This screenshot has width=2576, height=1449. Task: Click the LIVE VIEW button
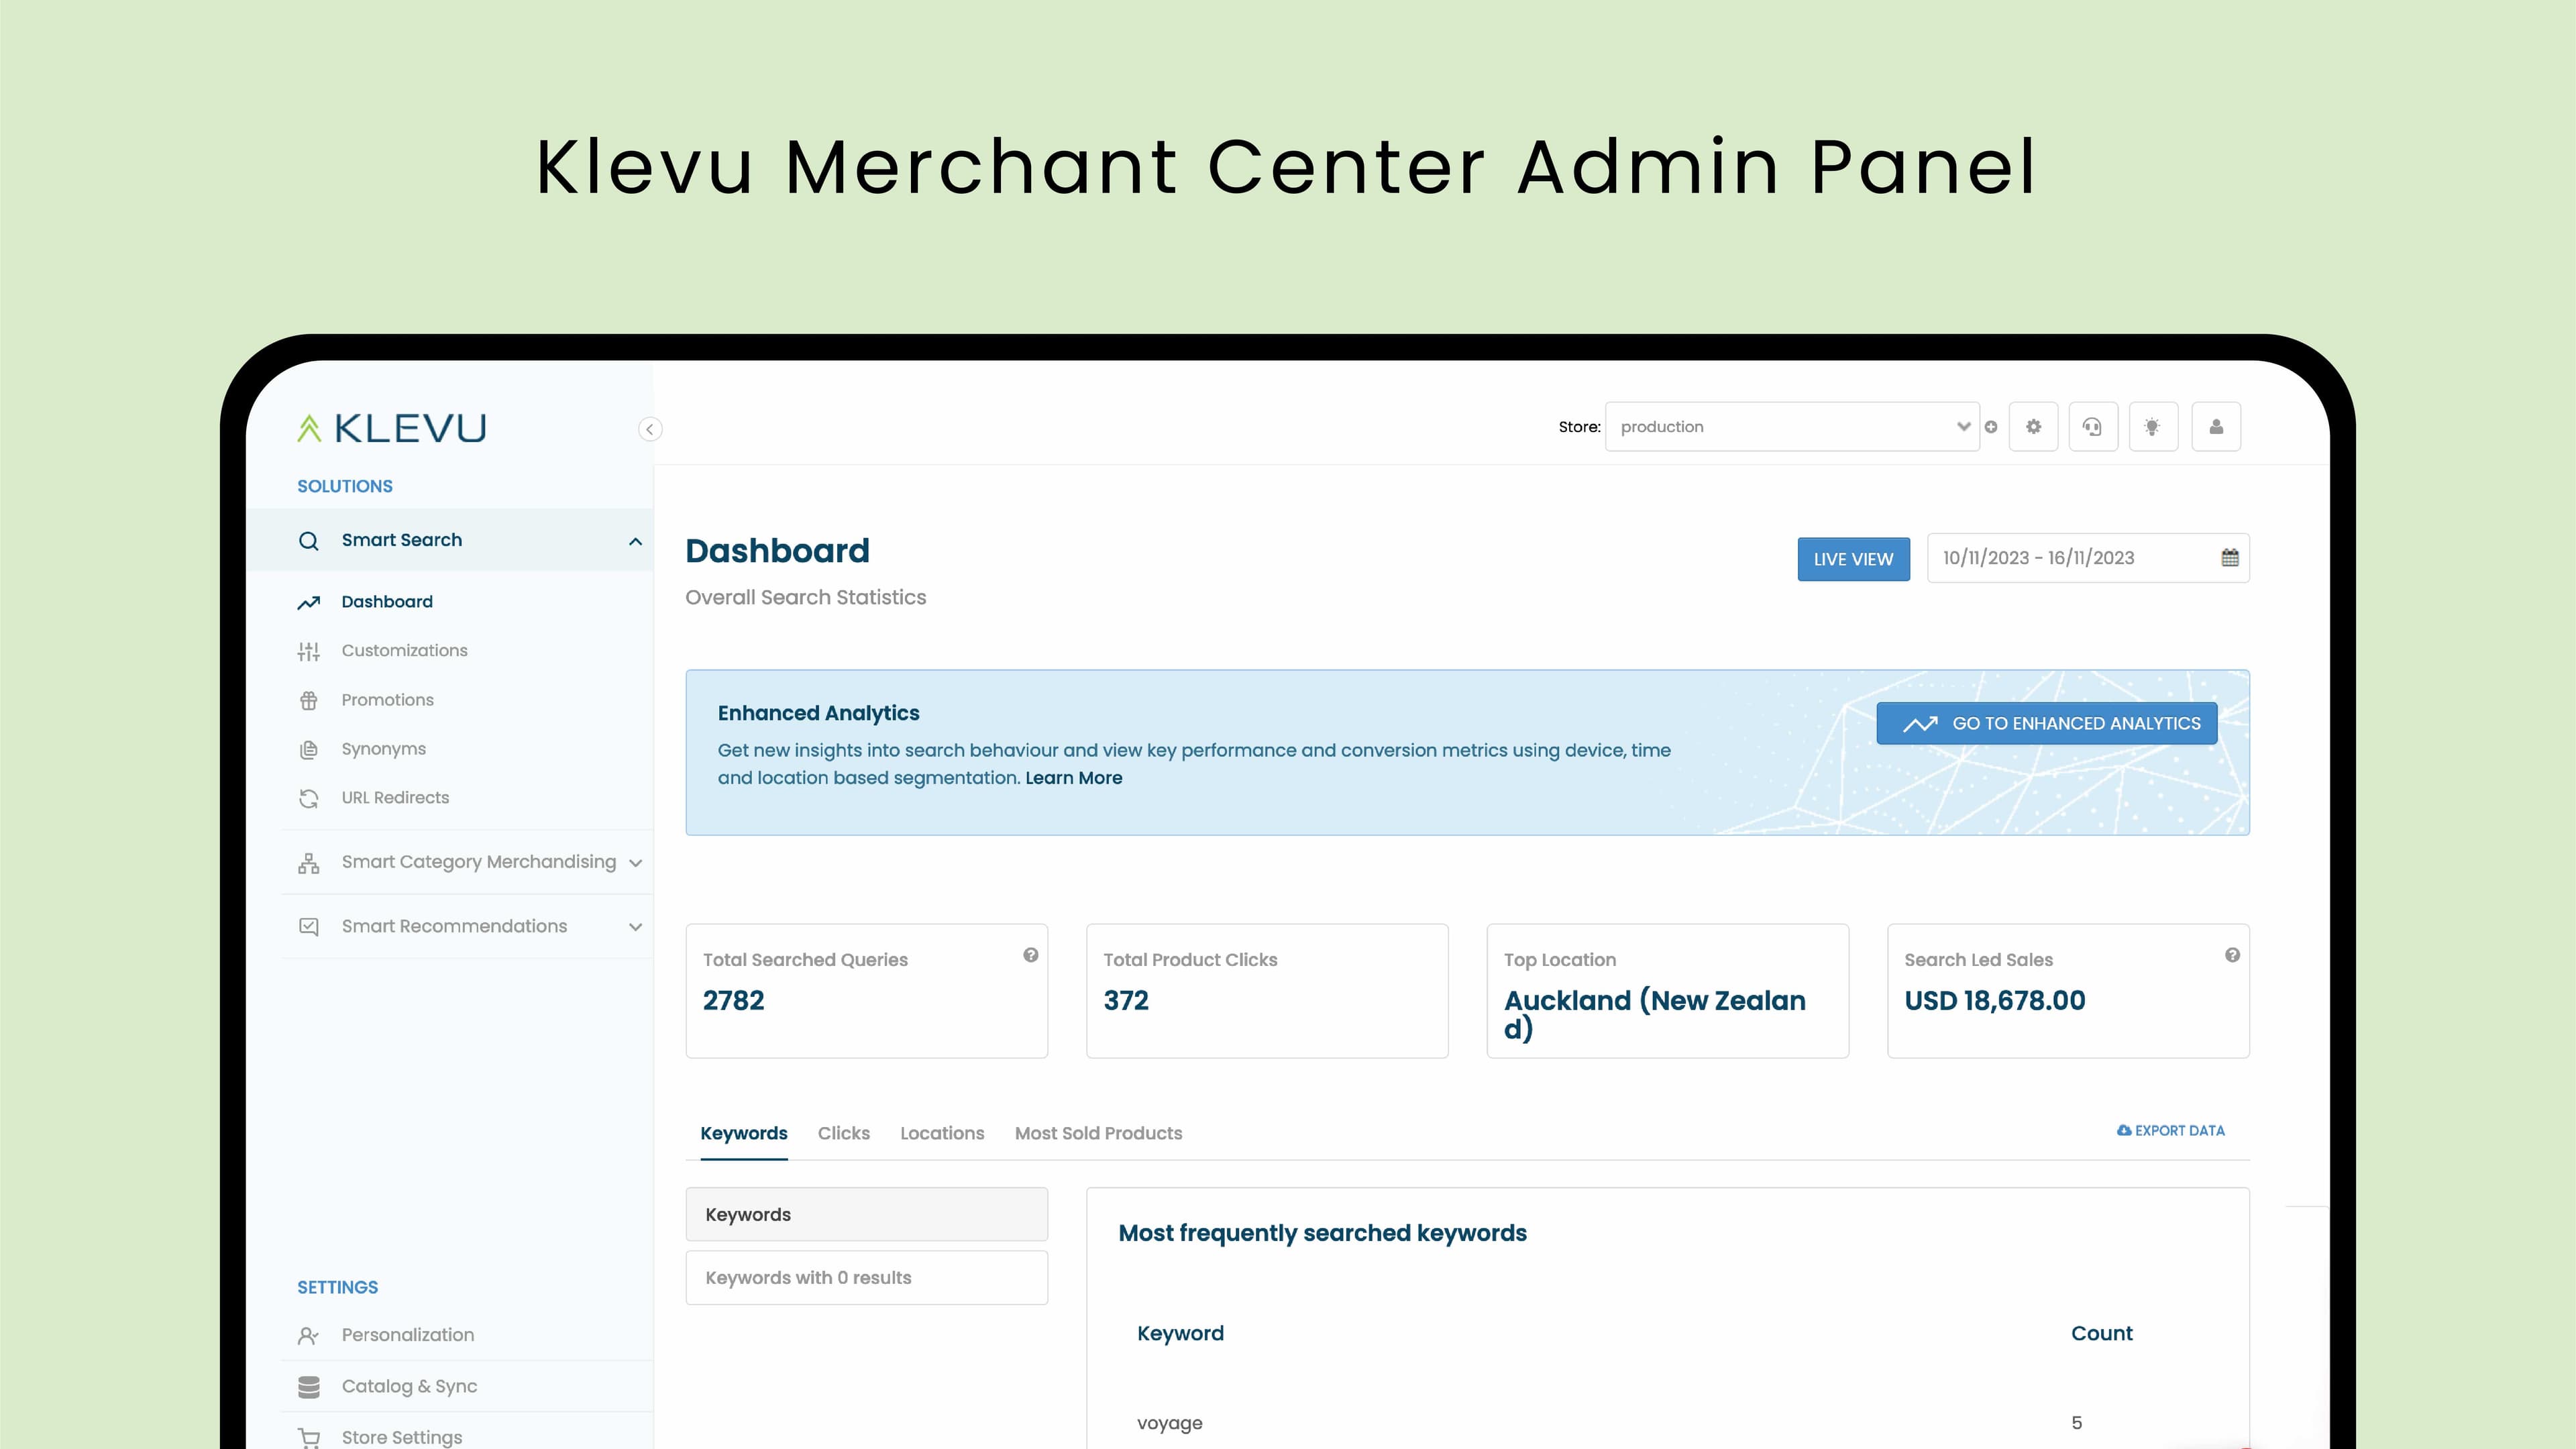tap(1852, 559)
